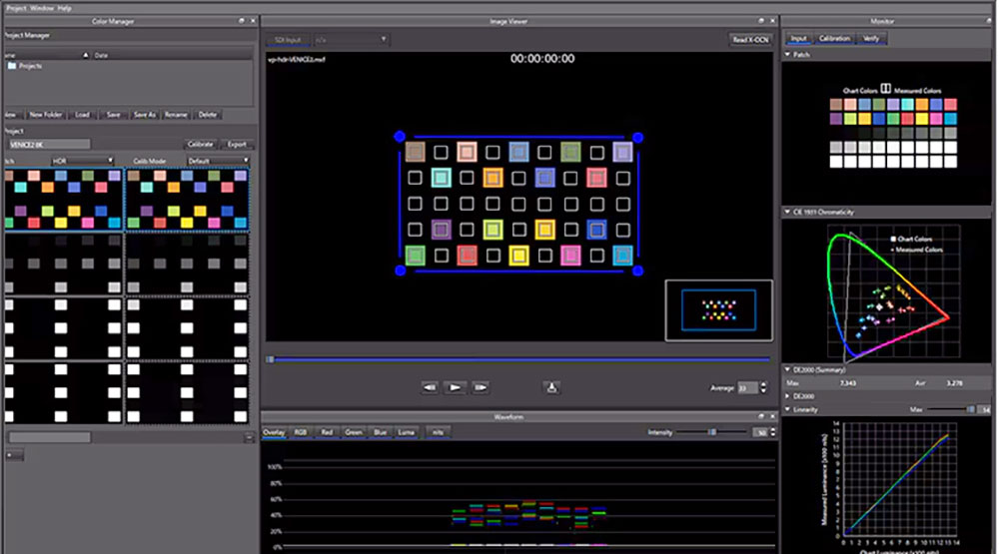Float the Image Viewer panel
This screenshot has width=999, height=554.
(x=760, y=21)
